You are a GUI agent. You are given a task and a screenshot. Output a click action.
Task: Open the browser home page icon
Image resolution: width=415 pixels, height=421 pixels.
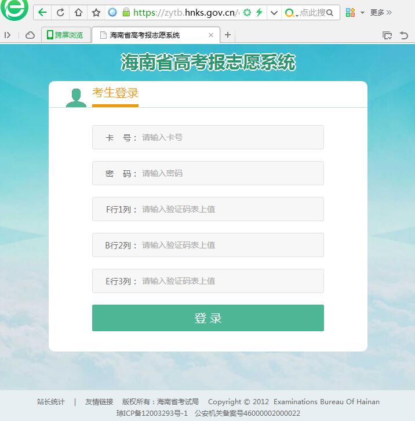coord(78,12)
